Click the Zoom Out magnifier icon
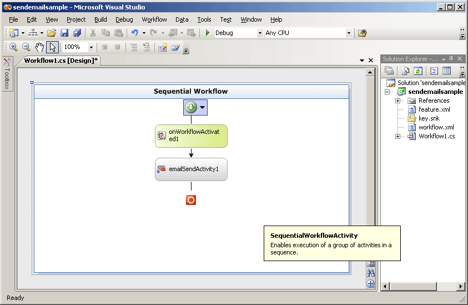 (x=26, y=47)
